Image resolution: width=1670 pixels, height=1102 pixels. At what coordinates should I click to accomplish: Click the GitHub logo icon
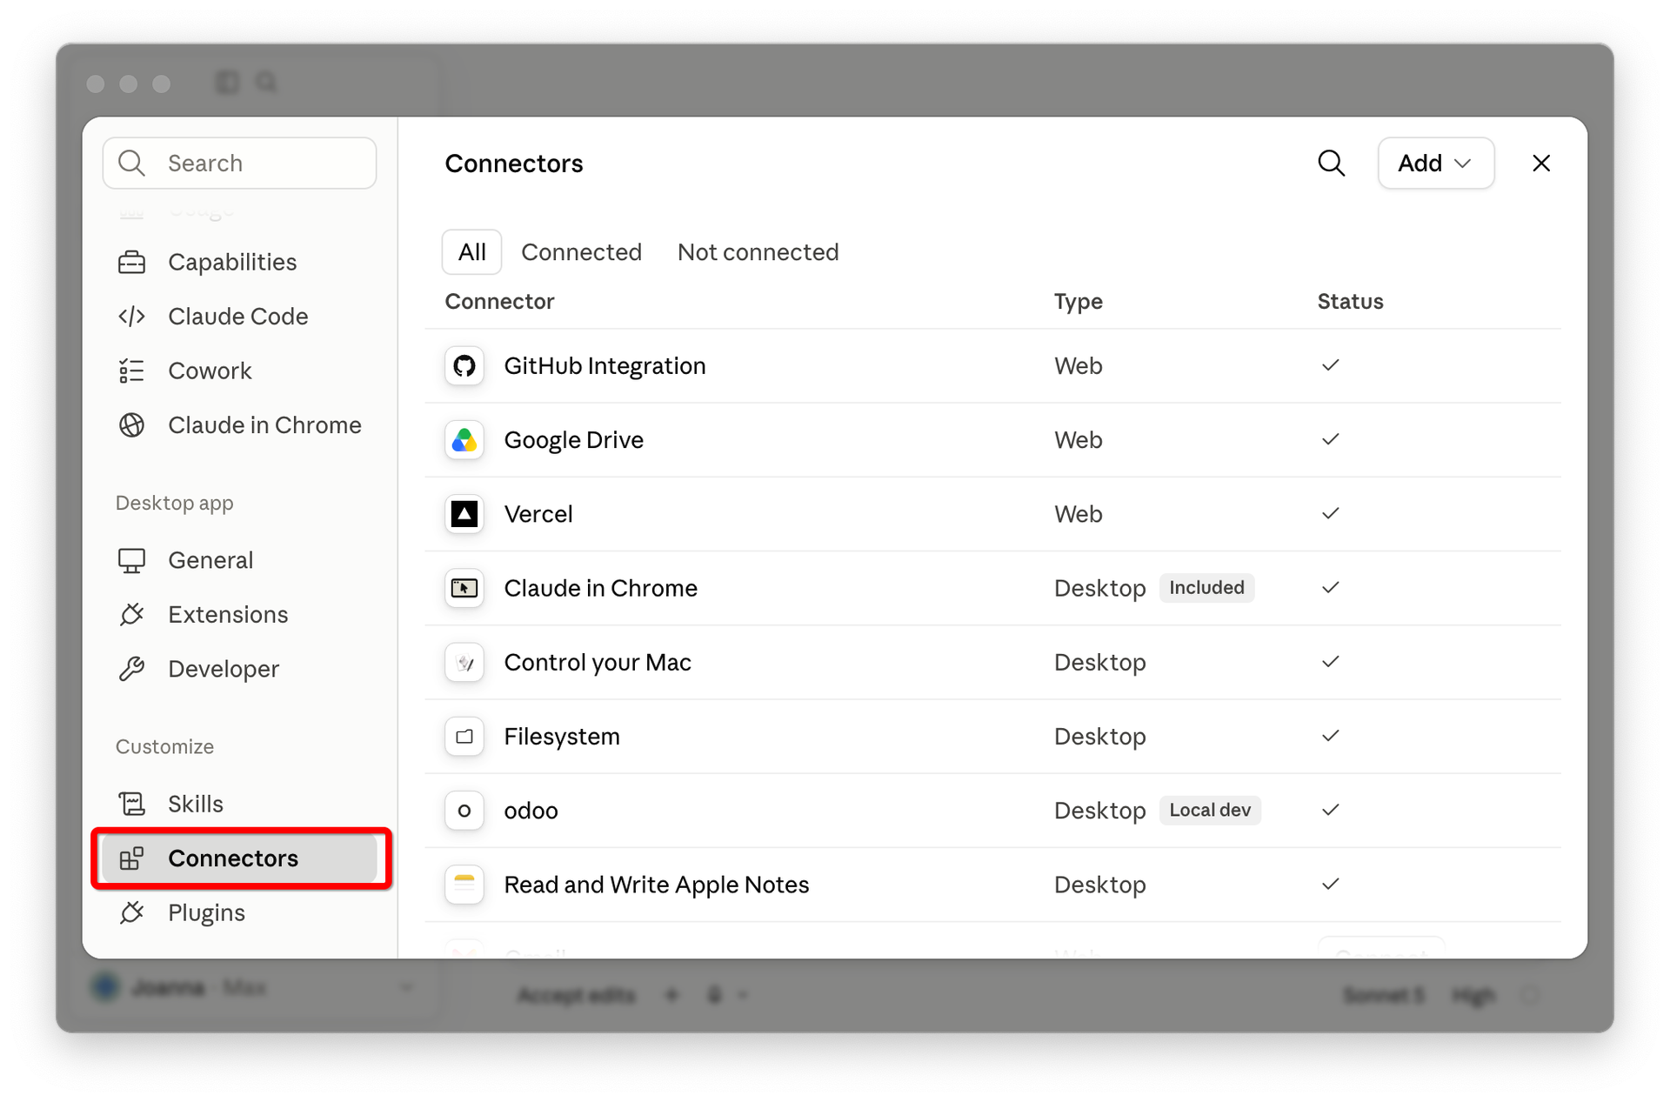464,366
